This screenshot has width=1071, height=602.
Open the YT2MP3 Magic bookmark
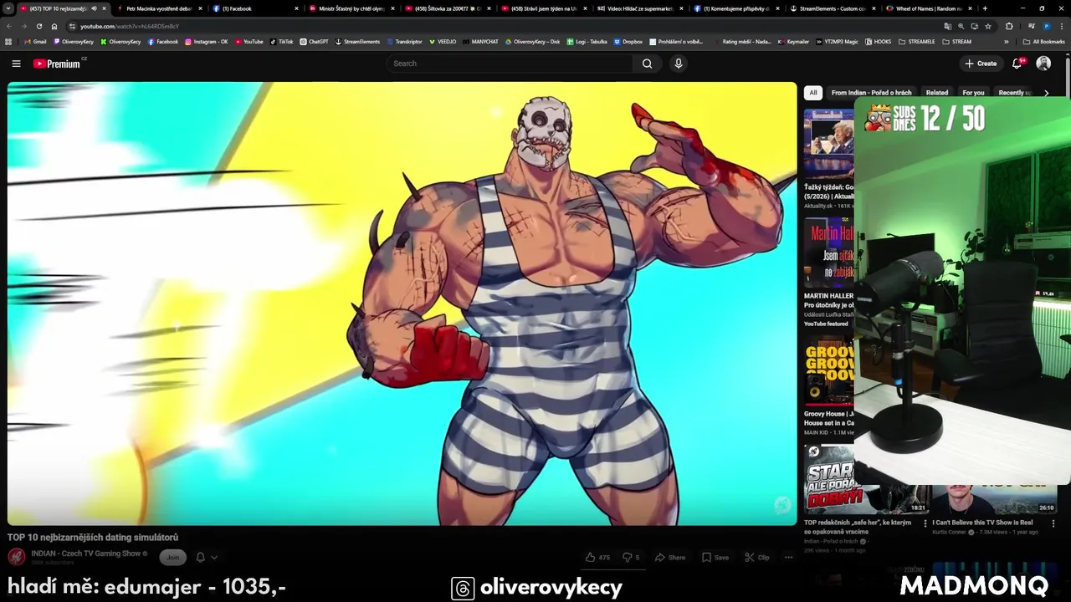click(838, 41)
